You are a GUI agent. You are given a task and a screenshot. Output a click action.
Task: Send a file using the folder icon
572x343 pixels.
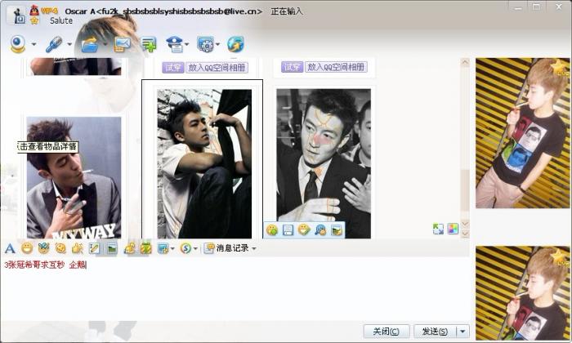click(x=90, y=44)
